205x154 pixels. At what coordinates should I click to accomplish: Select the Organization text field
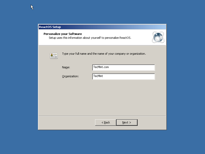click(124, 76)
